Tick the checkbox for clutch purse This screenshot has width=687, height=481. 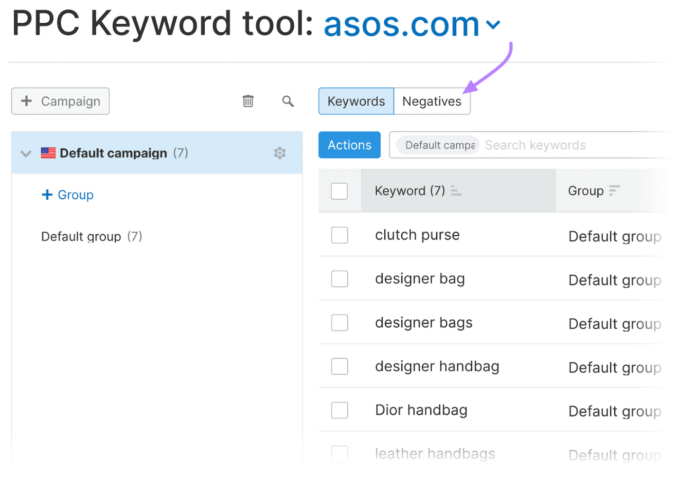pyautogui.click(x=339, y=235)
